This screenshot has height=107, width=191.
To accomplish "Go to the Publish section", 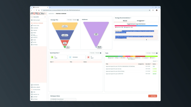I will (x=35, y=30).
